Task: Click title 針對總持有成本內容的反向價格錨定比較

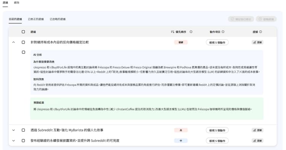Action: click(59, 42)
